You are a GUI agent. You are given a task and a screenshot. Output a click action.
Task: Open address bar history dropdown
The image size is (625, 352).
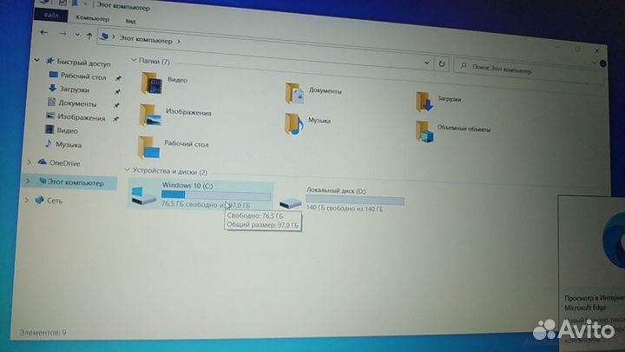pos(426,63)
